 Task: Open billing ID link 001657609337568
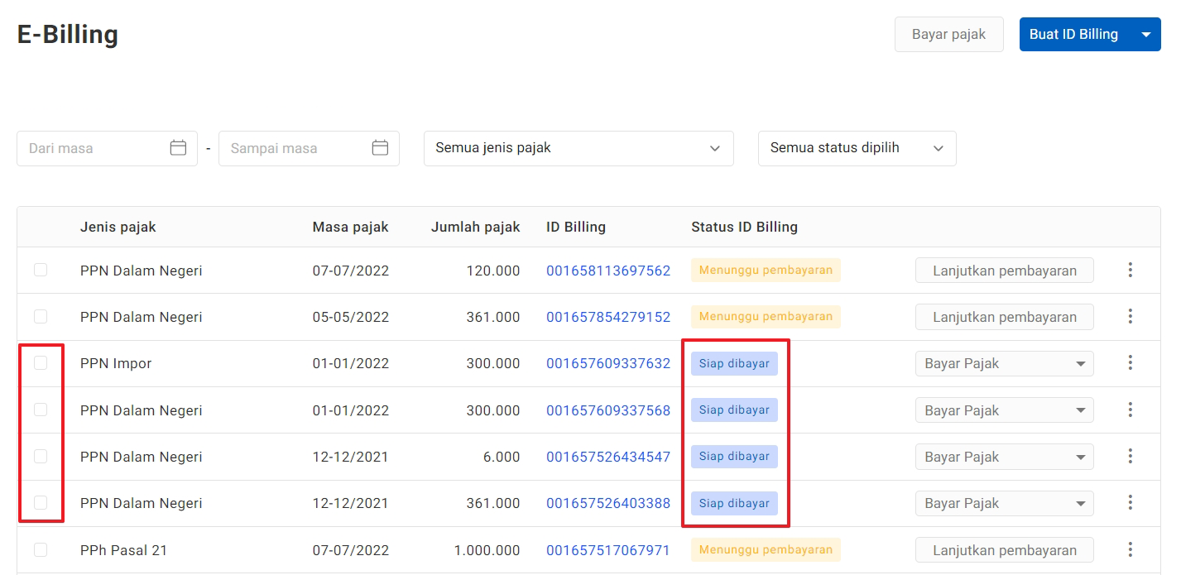(607, 410)
